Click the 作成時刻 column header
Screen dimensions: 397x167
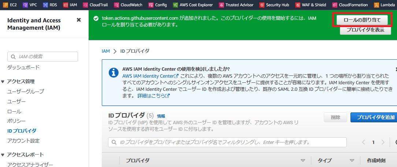(x=376, y=161)
